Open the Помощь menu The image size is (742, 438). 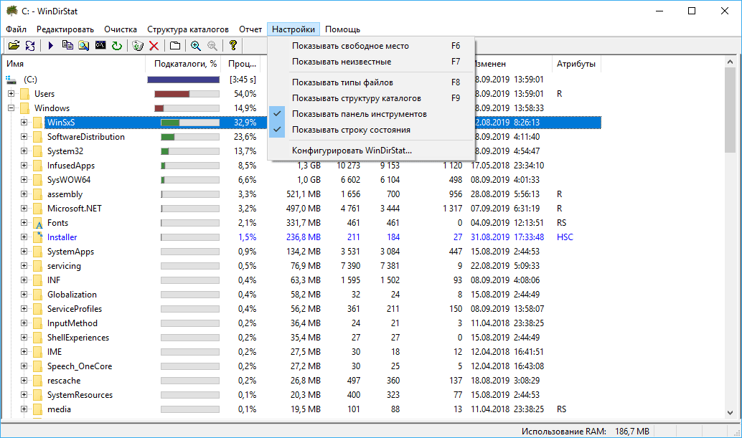(342, 29)
